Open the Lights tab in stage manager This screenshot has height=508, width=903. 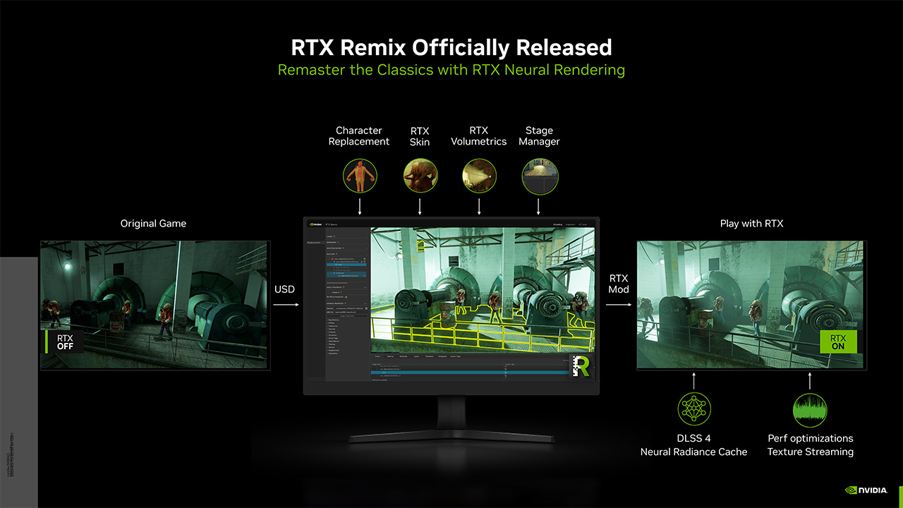coord(417,357)
